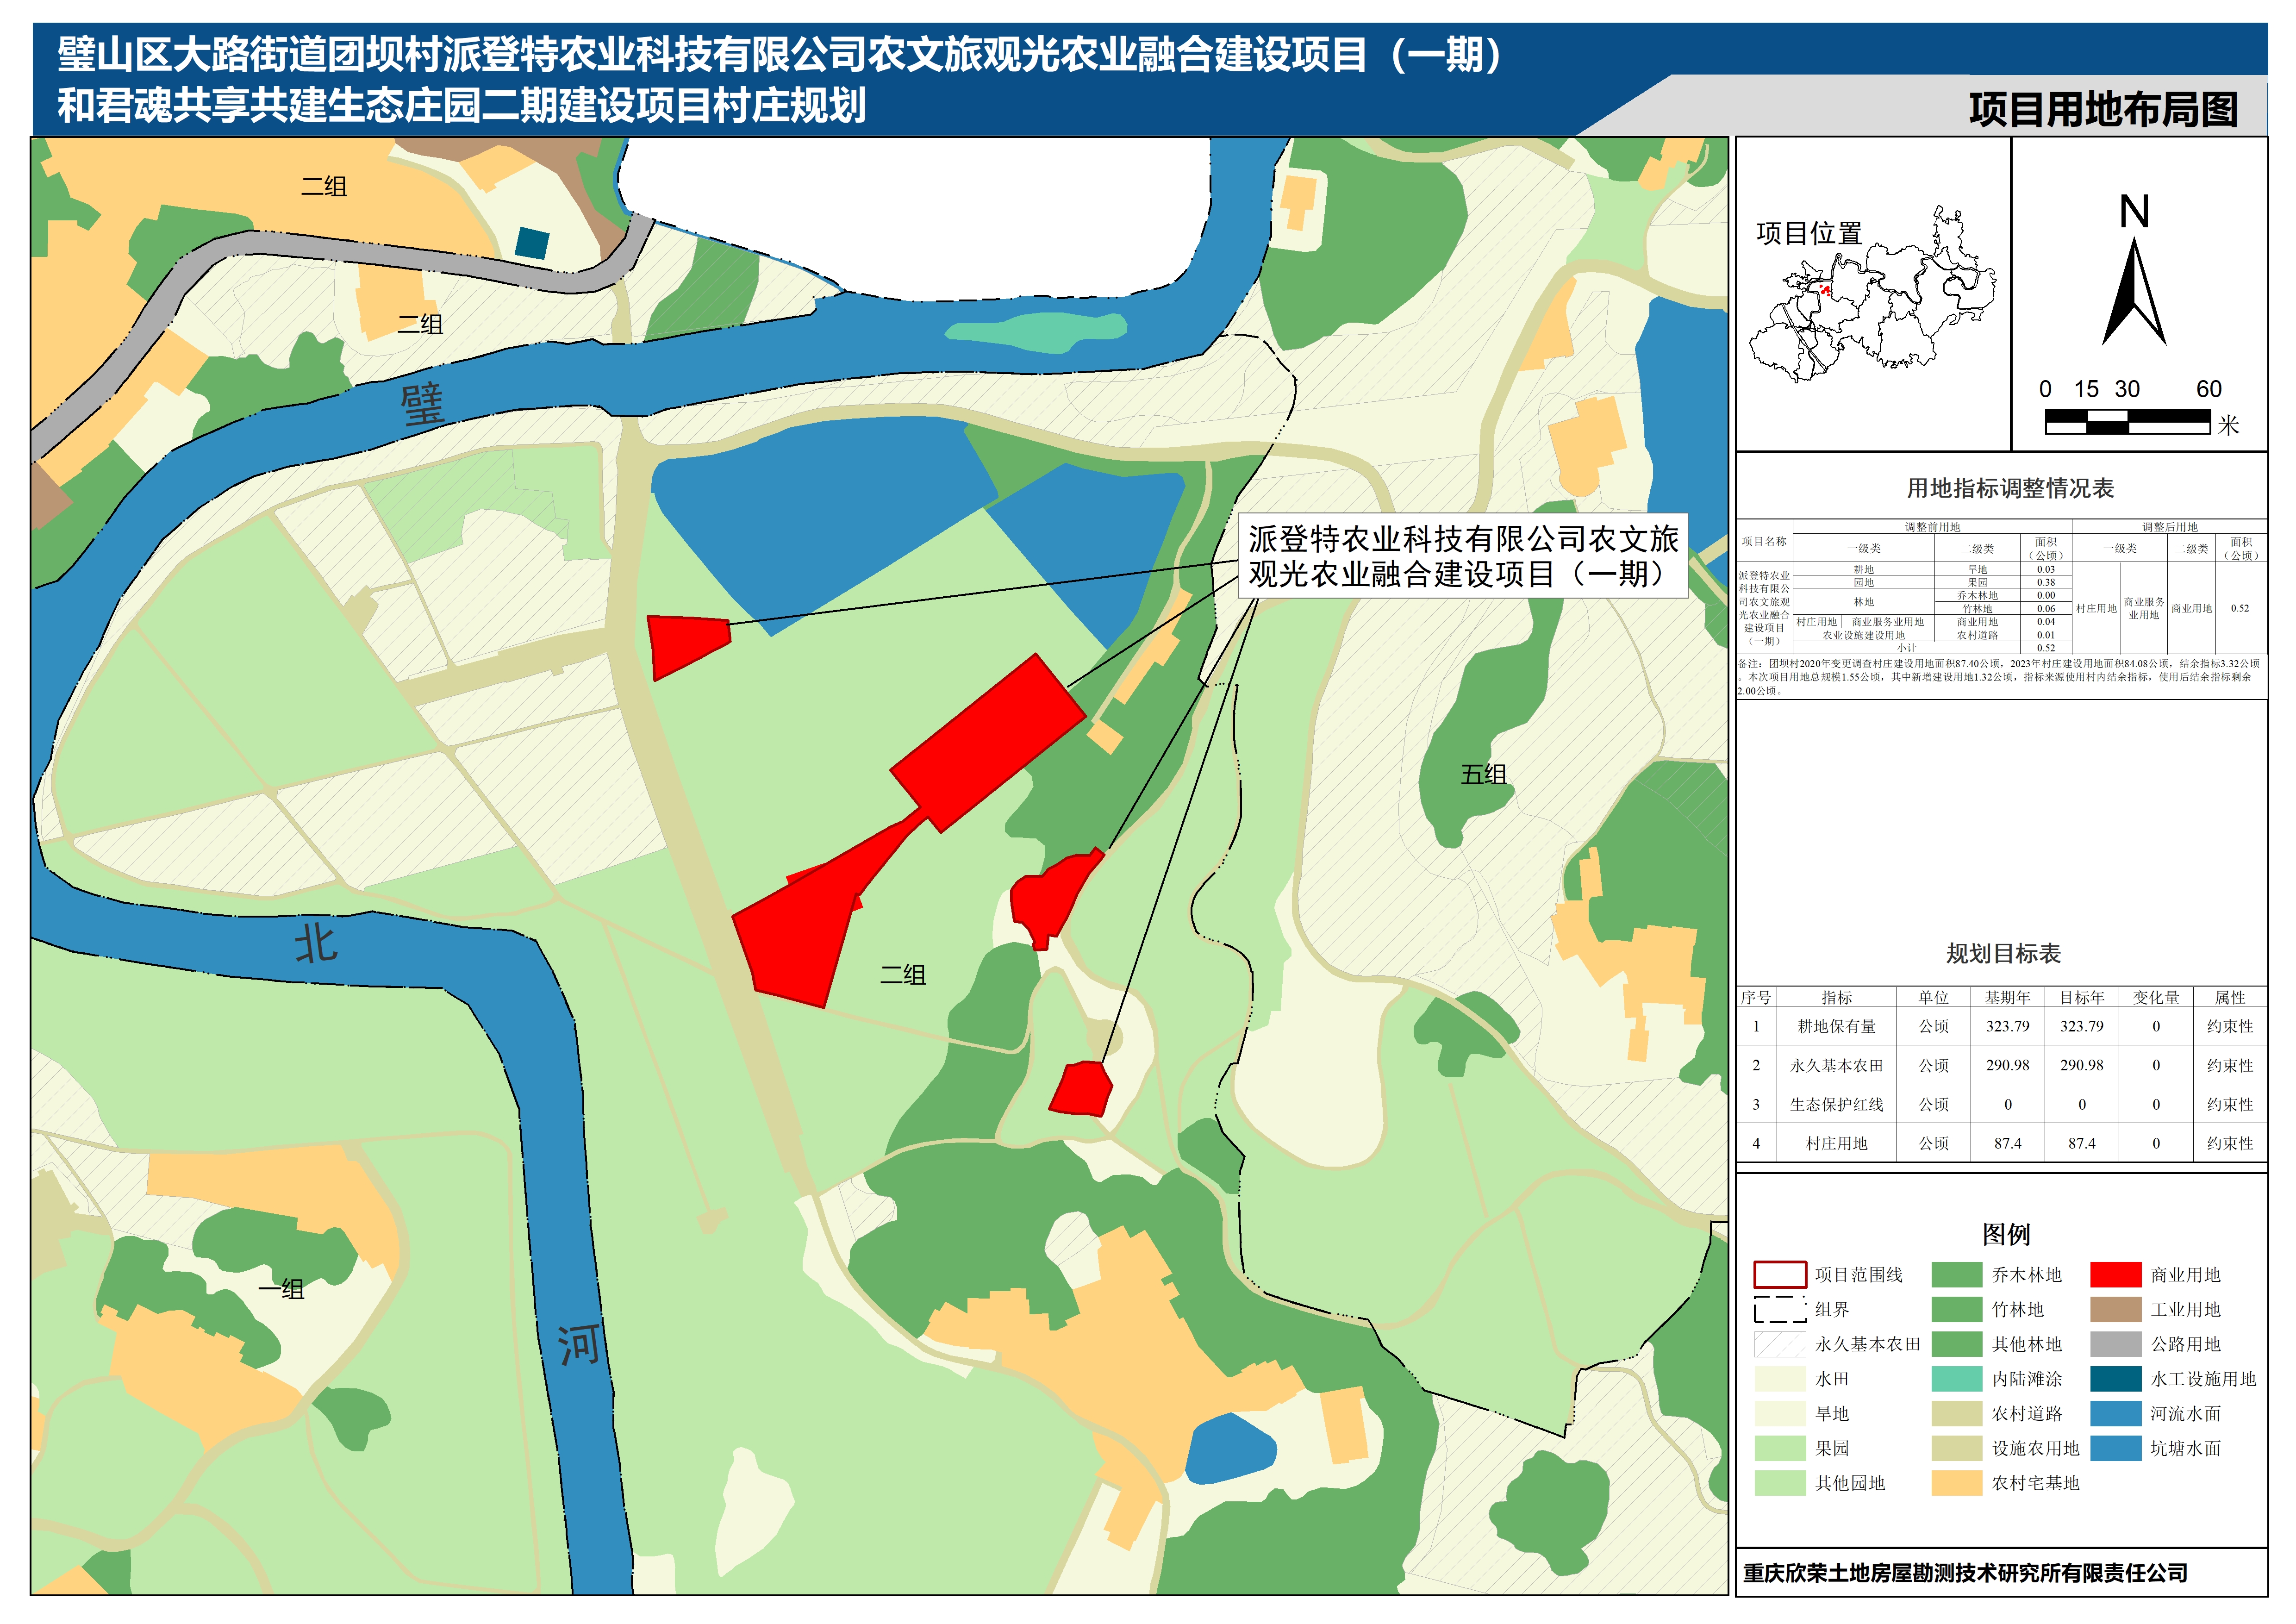
Task: Click the 调整后用地 header in the adjustment table
Action: tap(2169, 527)
